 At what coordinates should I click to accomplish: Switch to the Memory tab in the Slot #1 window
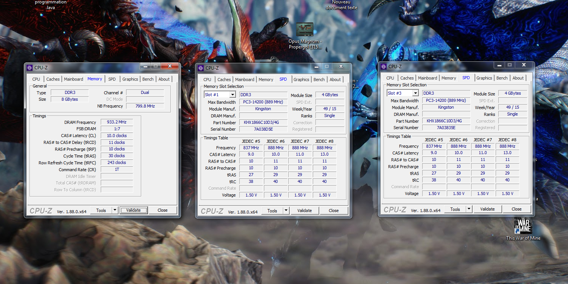[x=266, y=80]
